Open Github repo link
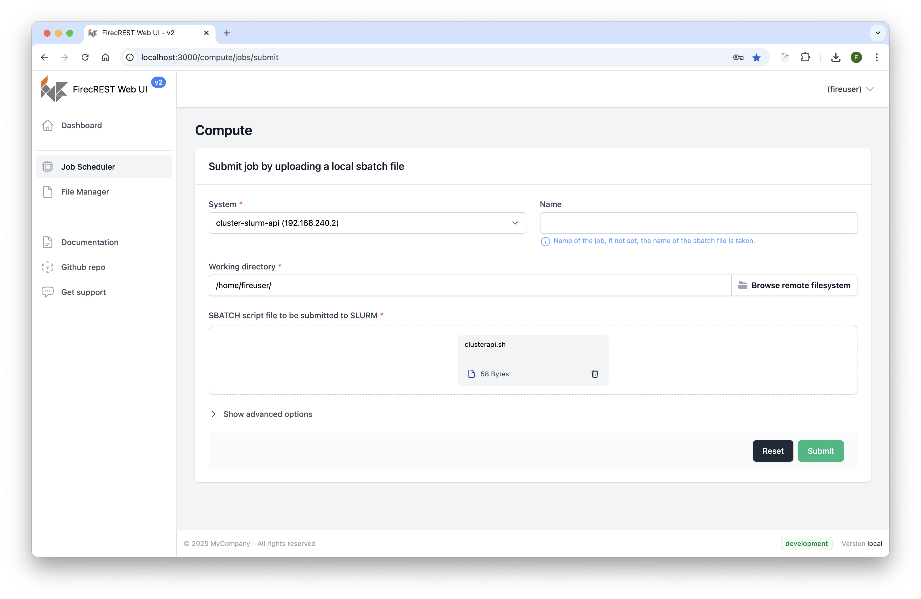Screen dimensions: 921x599 click(x=104, y=267)
